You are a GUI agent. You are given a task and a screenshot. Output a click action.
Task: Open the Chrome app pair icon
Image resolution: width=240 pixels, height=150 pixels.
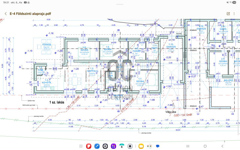[x=149, y=146]
